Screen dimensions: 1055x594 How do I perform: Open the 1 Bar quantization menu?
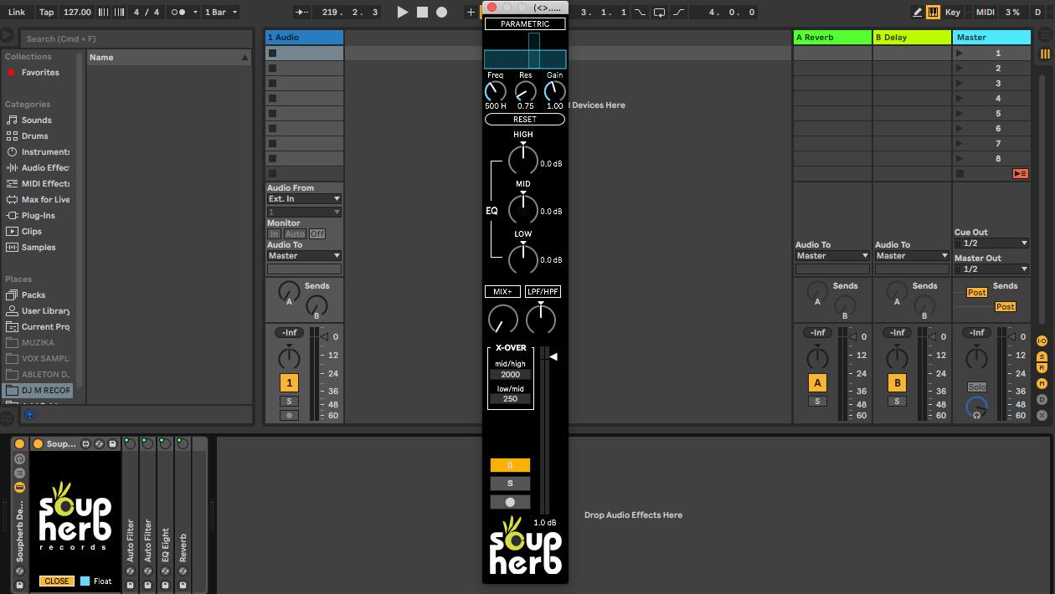[x=222, y=12]
